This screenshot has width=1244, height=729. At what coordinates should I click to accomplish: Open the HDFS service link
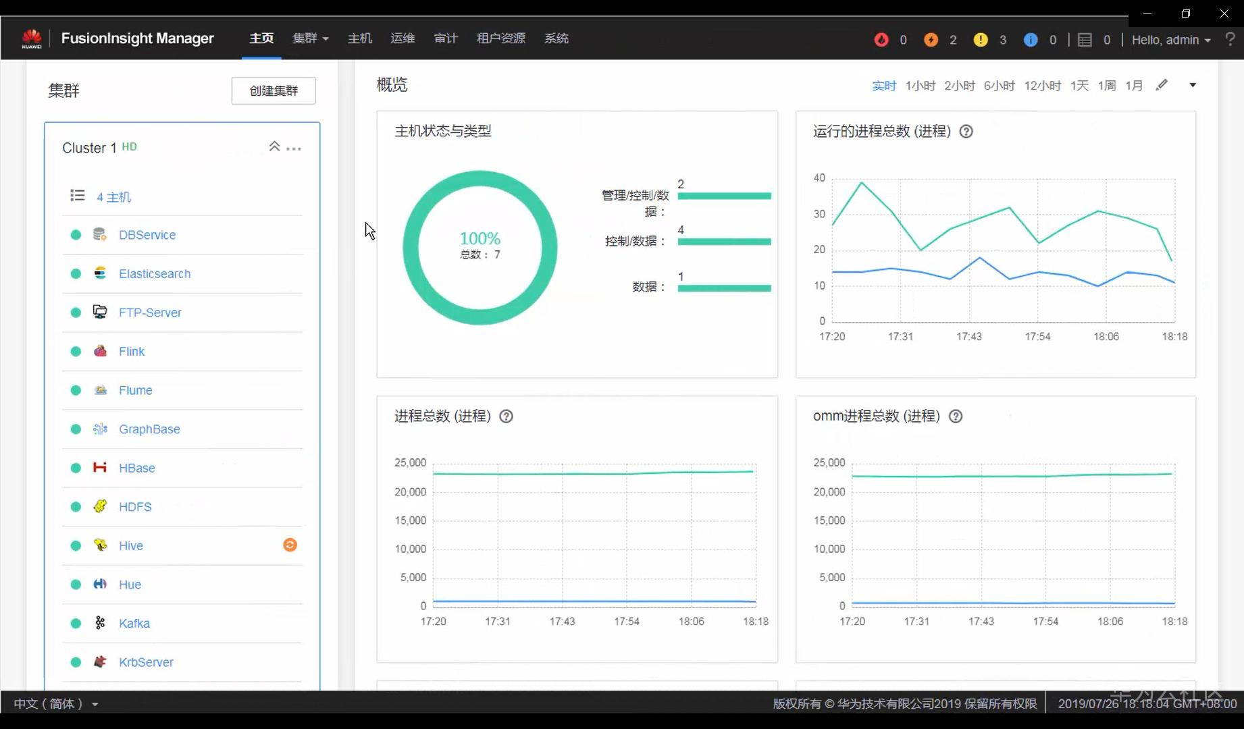pyautogui.click(x=135, y=507)
